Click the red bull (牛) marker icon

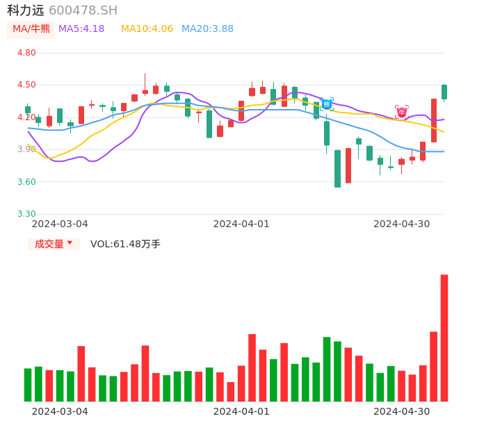click(402, 112)
